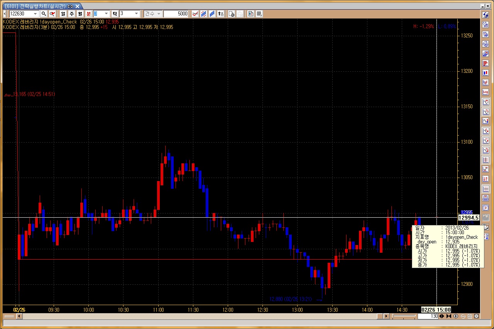This screenshot has width=494, height=329.
Task: Expand the minute interval dropdown
Action: click(x=106, y=14)
